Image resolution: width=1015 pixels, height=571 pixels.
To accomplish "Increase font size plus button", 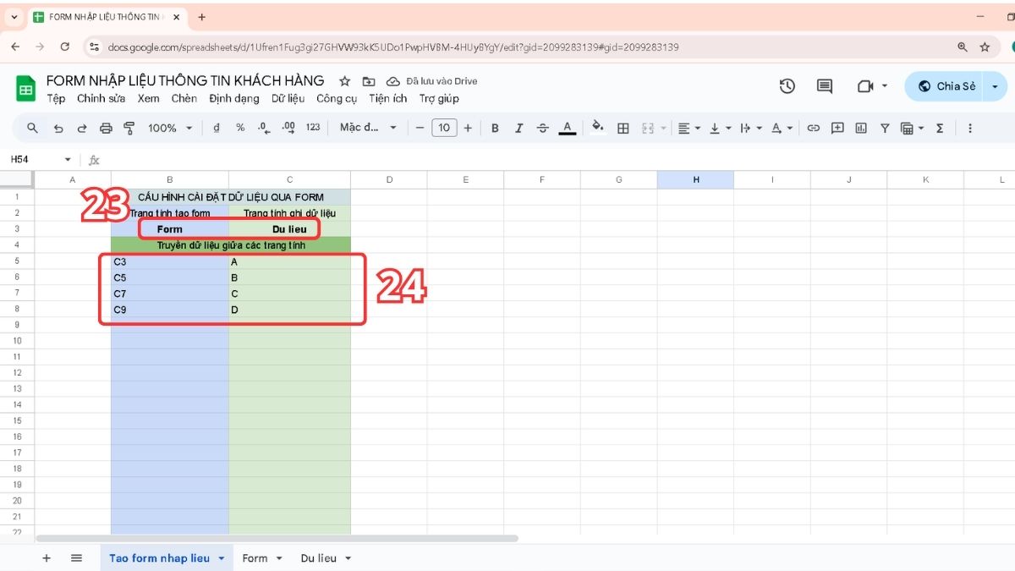I will tap(468, 128).
